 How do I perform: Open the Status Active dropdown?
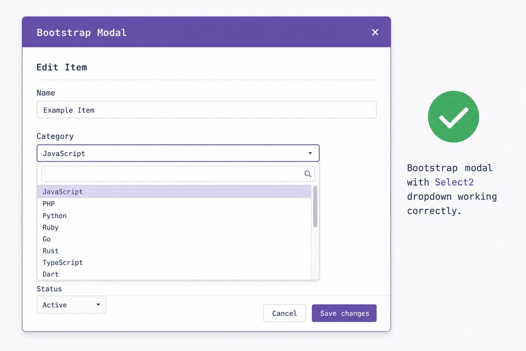[x=71, y=304]
